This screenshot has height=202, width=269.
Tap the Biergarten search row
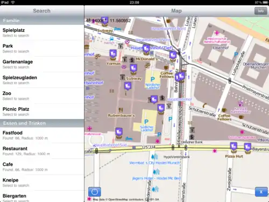[42, 197]
